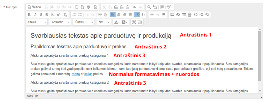Viewport: 265px width, 101px height.
Task: Open the Replace tool icon
Action: [155, 7]
